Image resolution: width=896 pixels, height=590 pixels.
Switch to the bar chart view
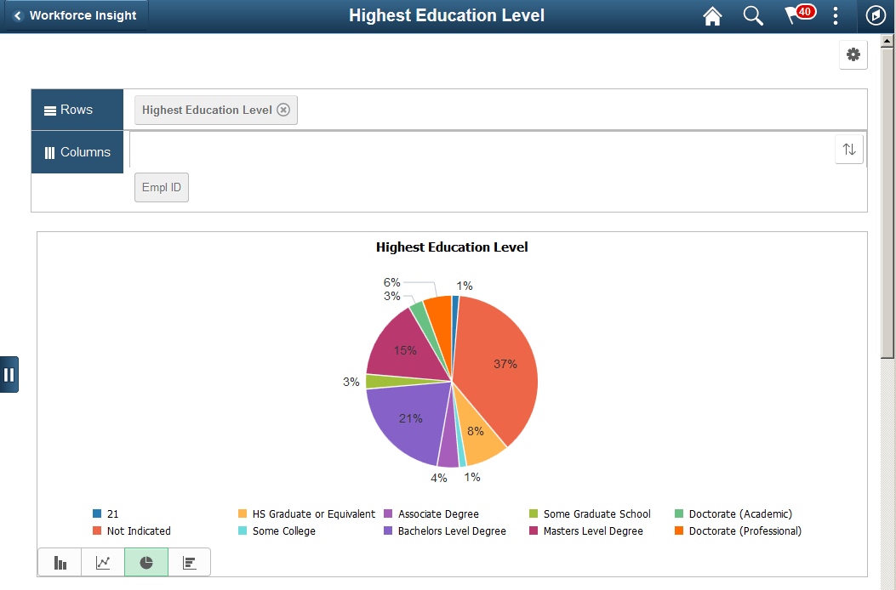pyautogui.click(x=60, y=562)
